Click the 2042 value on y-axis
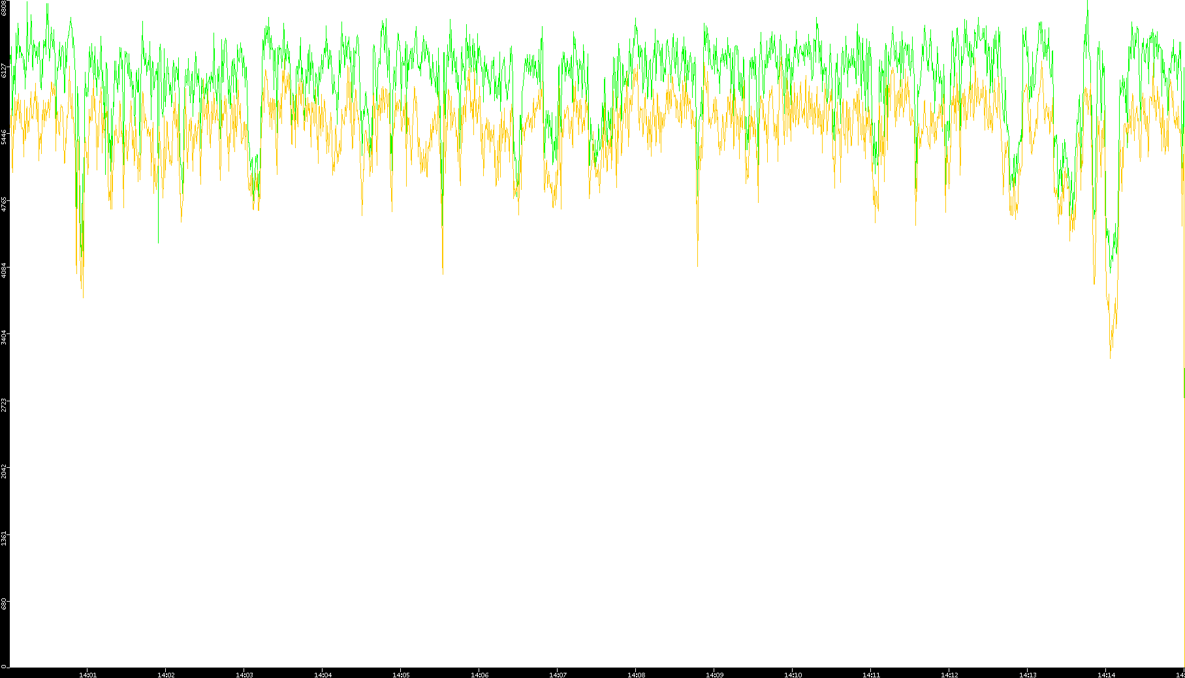The width and height of the screenshot is (1185, 678). tap(5, 470)
